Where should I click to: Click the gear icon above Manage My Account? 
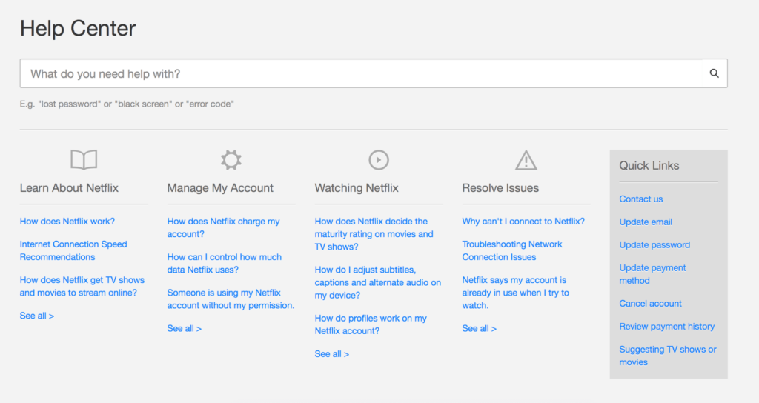(x=231, y=160)
